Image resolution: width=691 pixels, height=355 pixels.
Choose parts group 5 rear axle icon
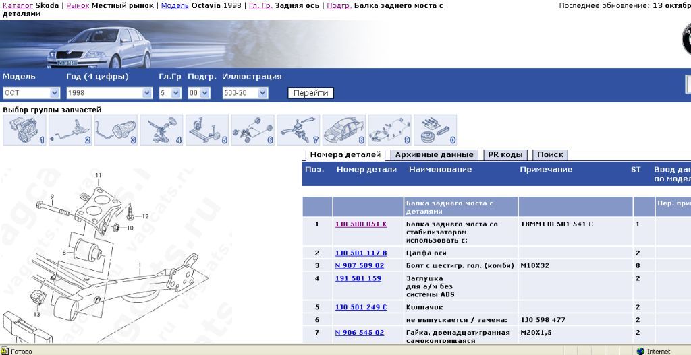(x=207, y=130)
